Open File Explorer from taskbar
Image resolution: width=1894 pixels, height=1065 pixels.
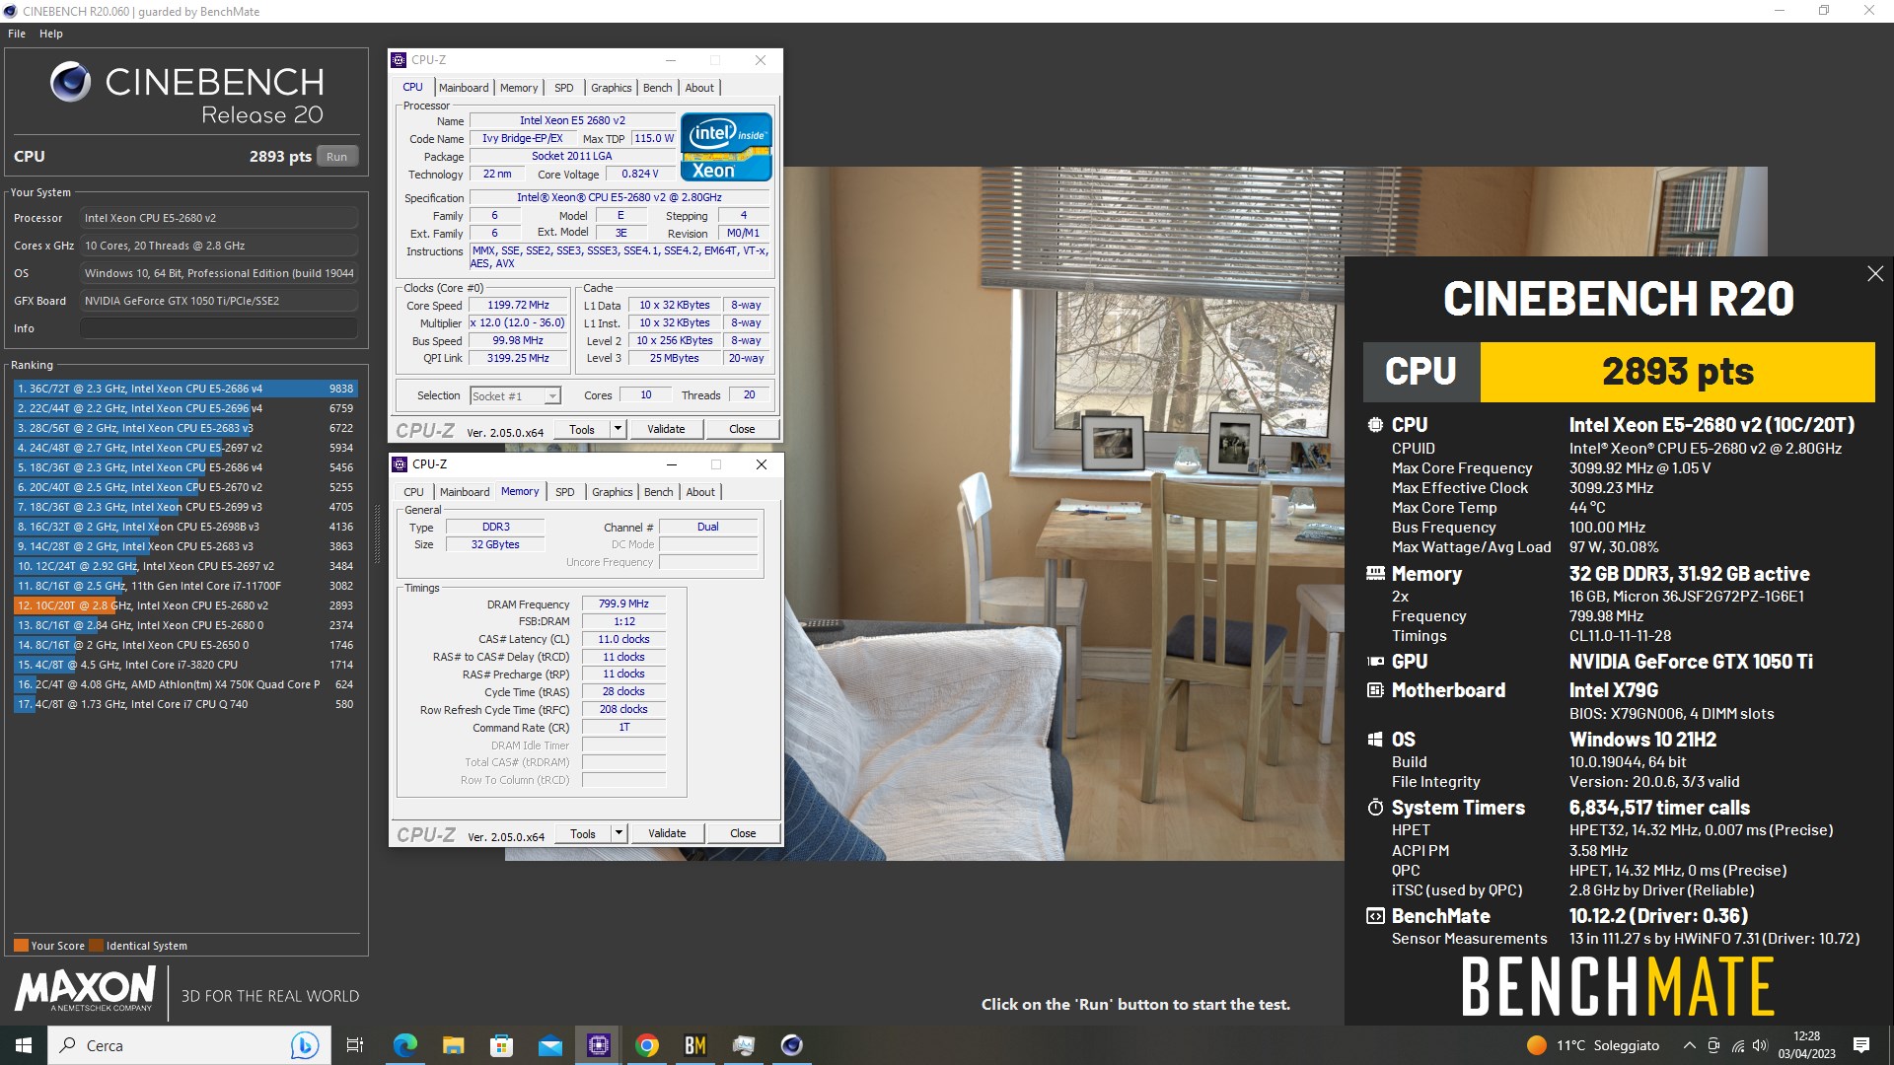pyautogui.click(x=453, y=1045)
